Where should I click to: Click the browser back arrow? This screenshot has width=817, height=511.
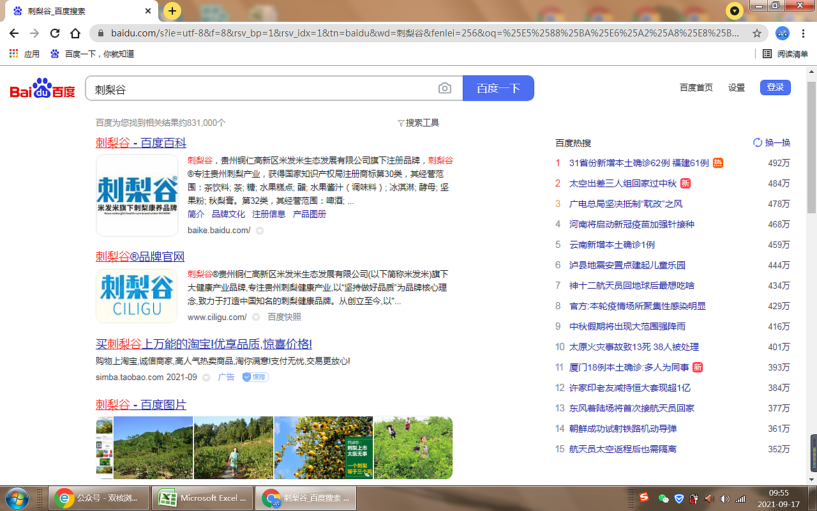pos(14,33)
